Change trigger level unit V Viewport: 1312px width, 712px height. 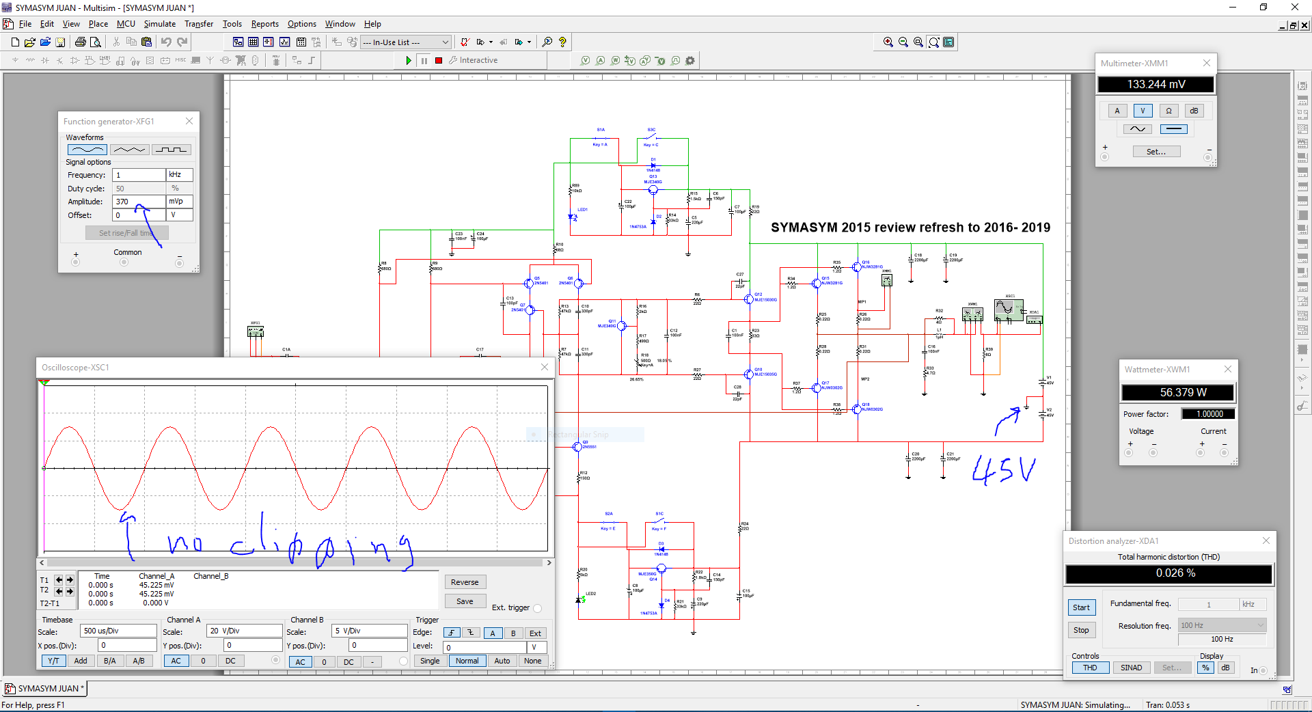[537, 647]
